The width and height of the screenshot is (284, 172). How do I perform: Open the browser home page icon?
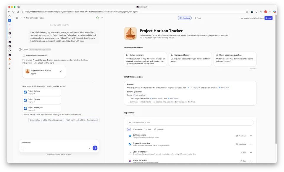[x=18, y=12]
